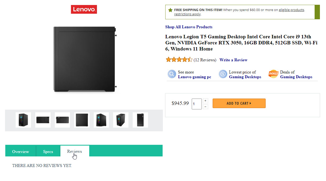Open the Lenovo gaming pc link
326x181 pixels.
(x=194, y=77)
